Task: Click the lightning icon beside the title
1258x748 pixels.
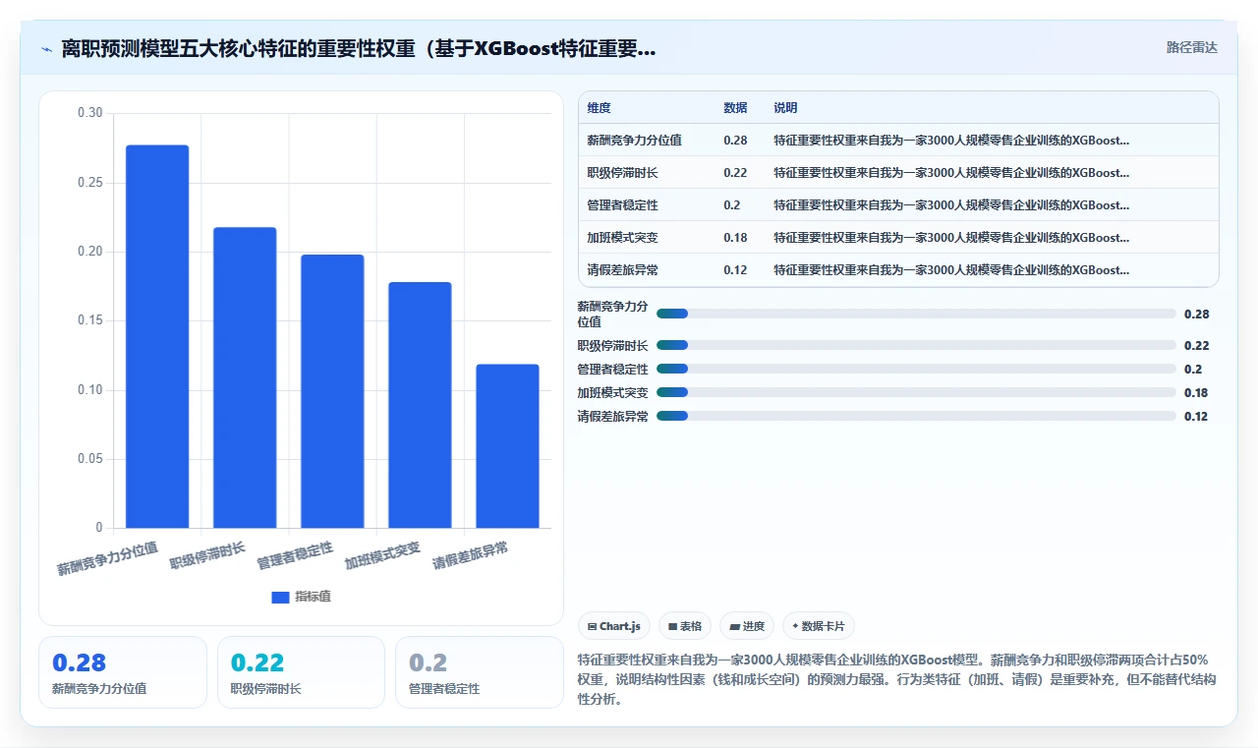Action: click(46, 49)
